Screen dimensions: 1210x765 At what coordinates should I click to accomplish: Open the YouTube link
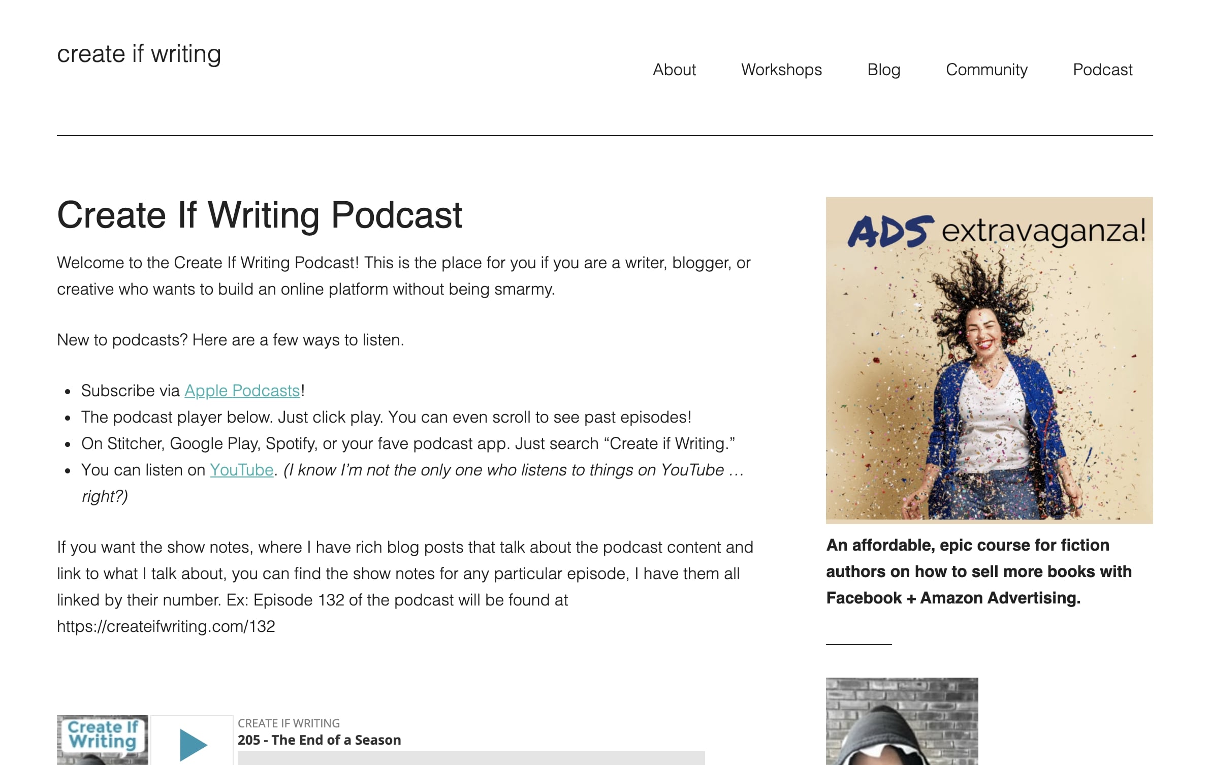tap(241, 470)
